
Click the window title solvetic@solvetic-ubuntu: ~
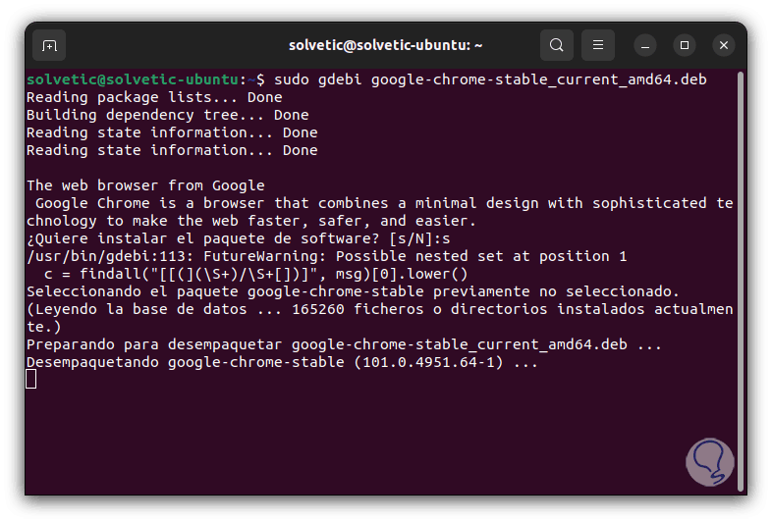385,45
